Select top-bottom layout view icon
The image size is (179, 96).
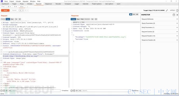point(134,14)
